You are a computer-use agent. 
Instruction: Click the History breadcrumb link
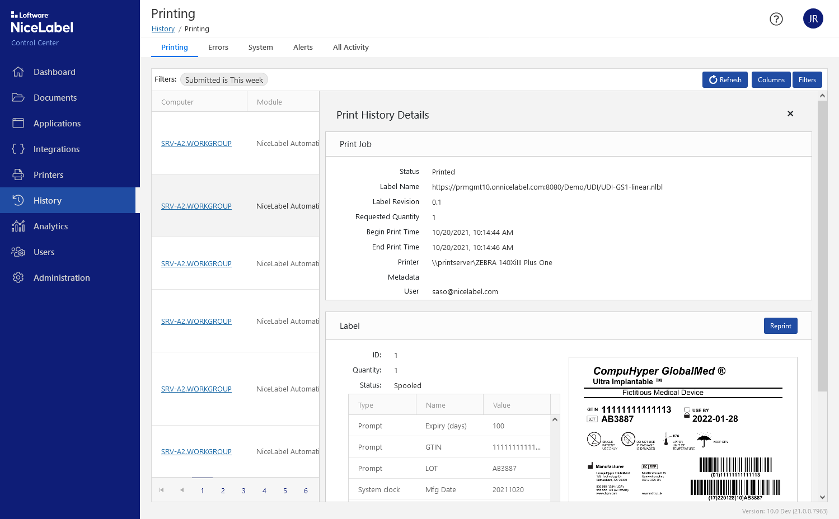click(163, 29)
